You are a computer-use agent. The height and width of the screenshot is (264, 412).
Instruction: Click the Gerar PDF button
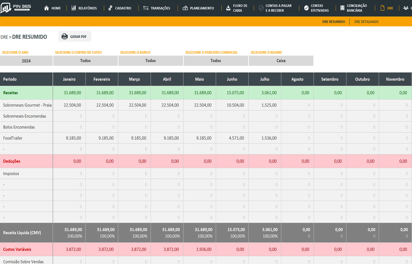point(75,37)
